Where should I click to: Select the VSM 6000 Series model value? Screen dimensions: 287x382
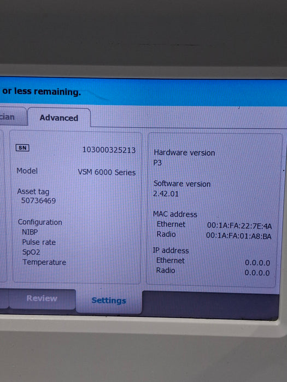107,172
